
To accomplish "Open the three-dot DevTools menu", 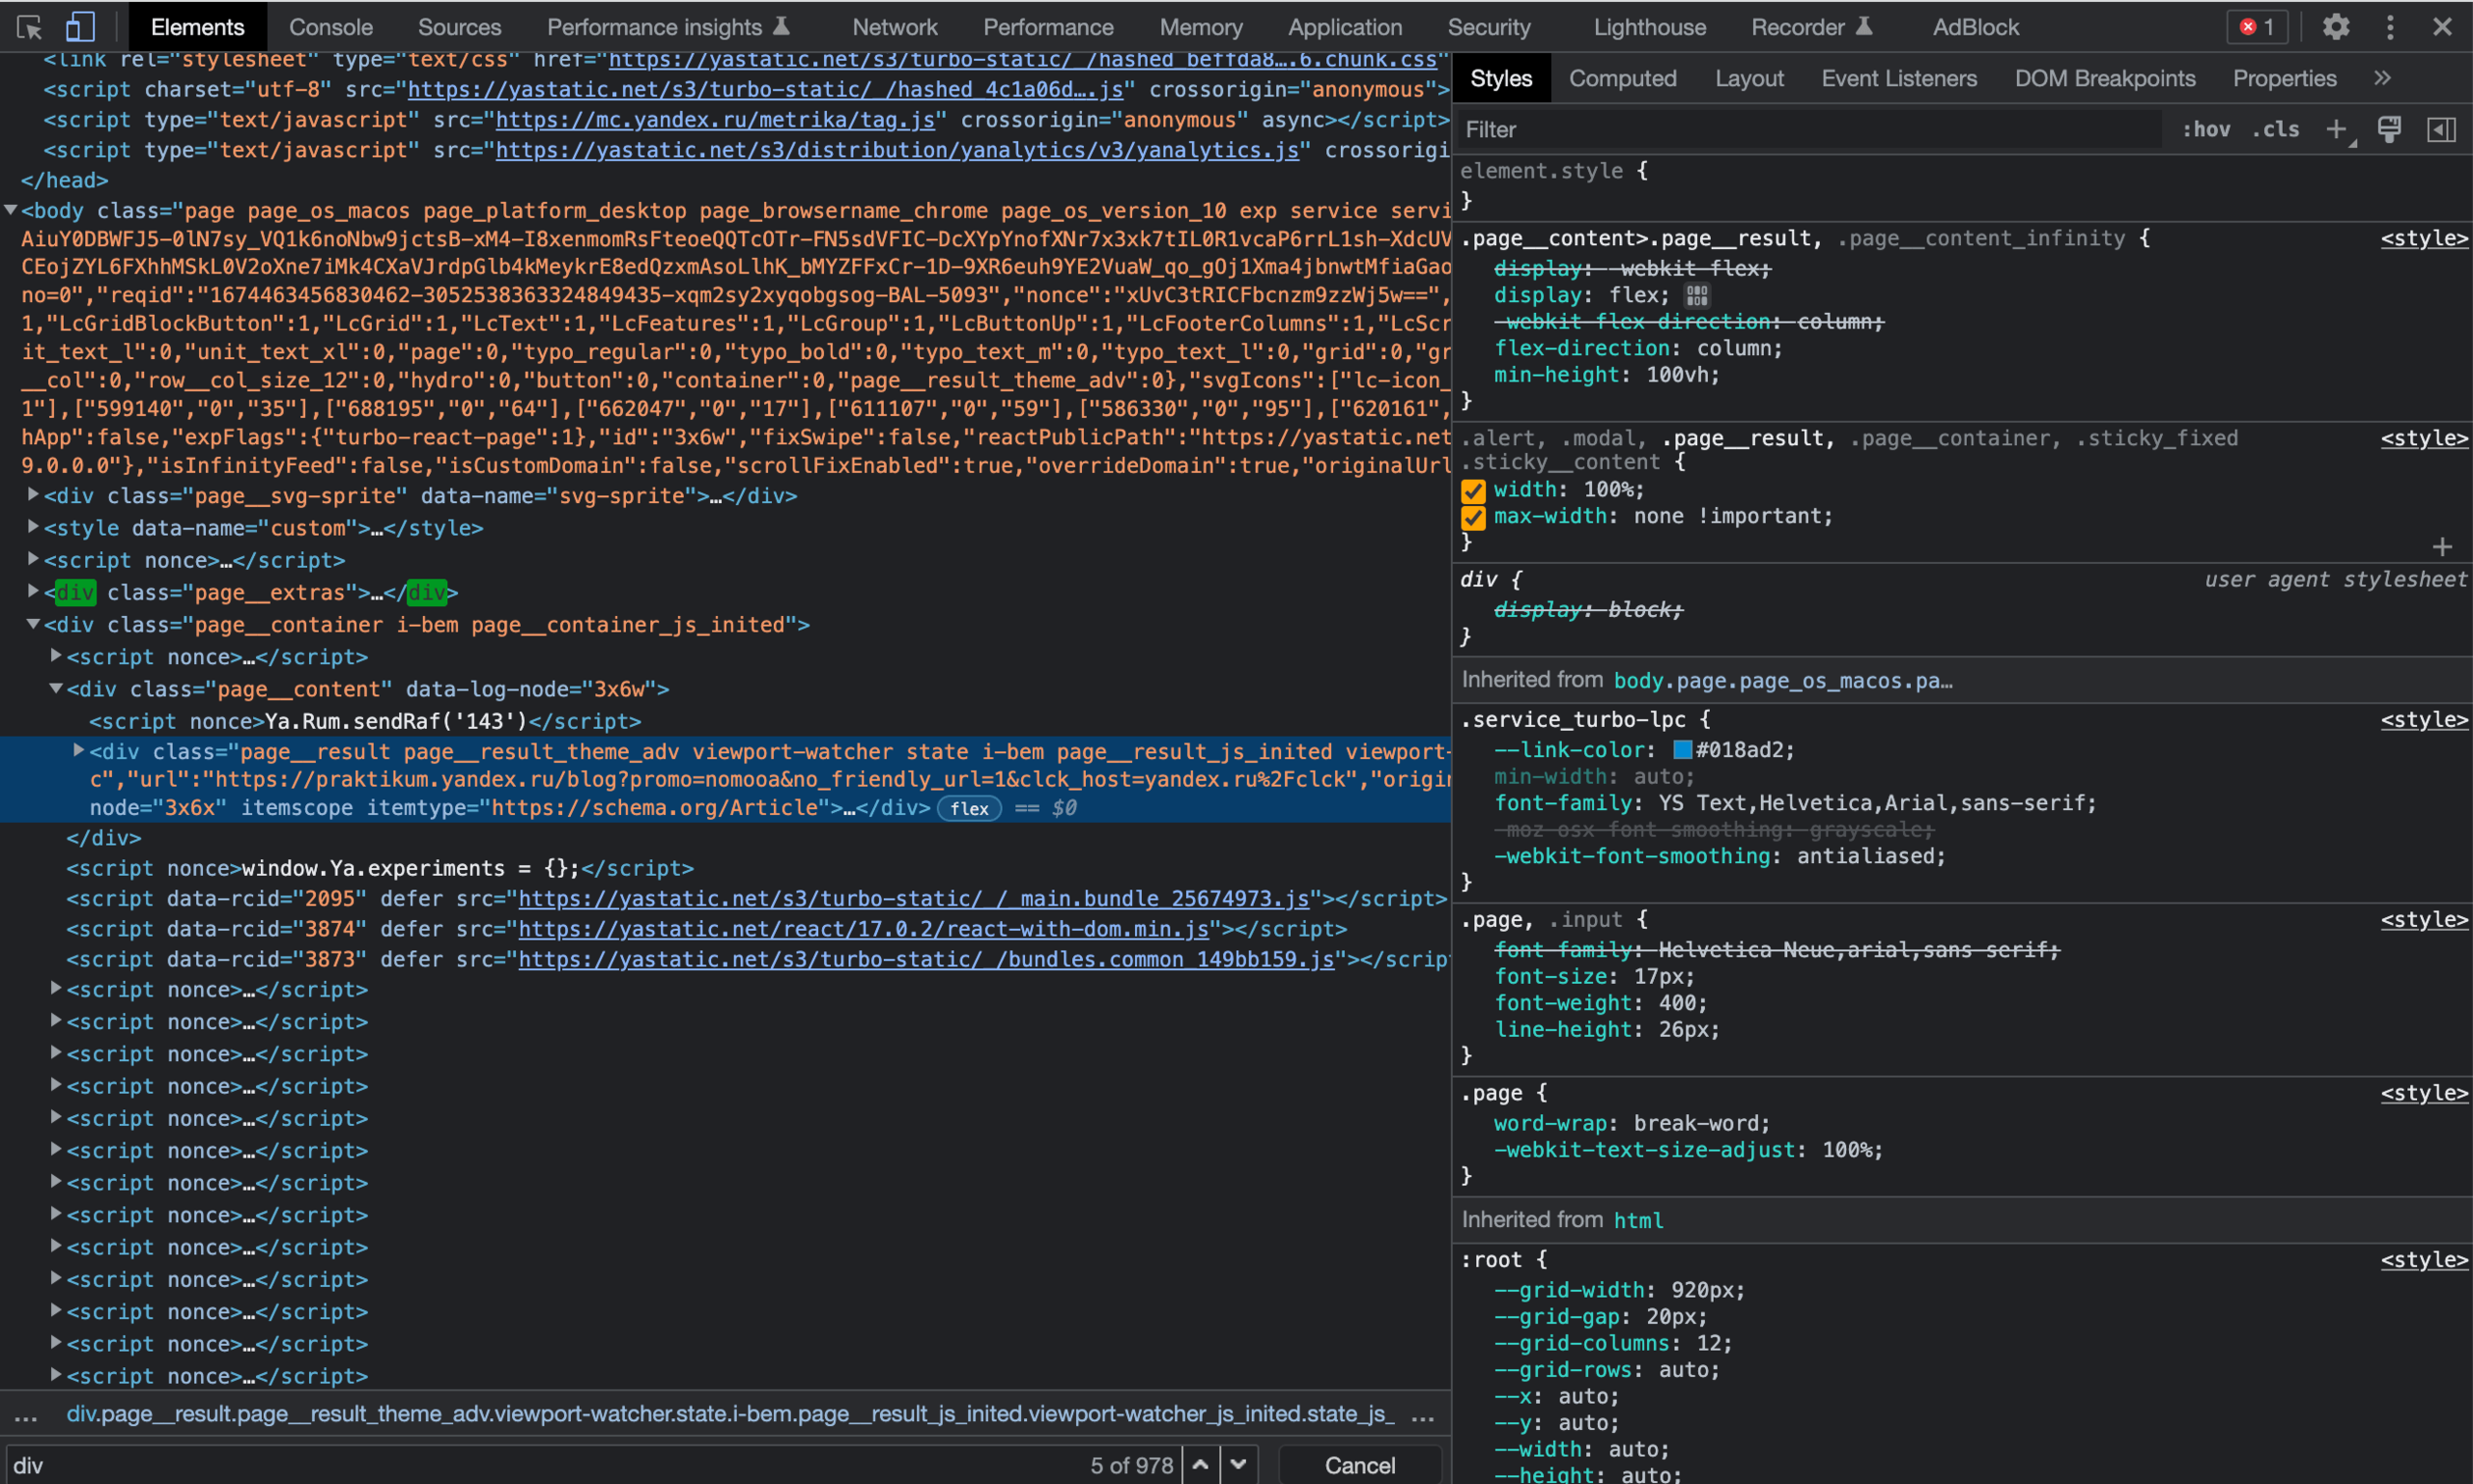I will [x=2390, y=27].
